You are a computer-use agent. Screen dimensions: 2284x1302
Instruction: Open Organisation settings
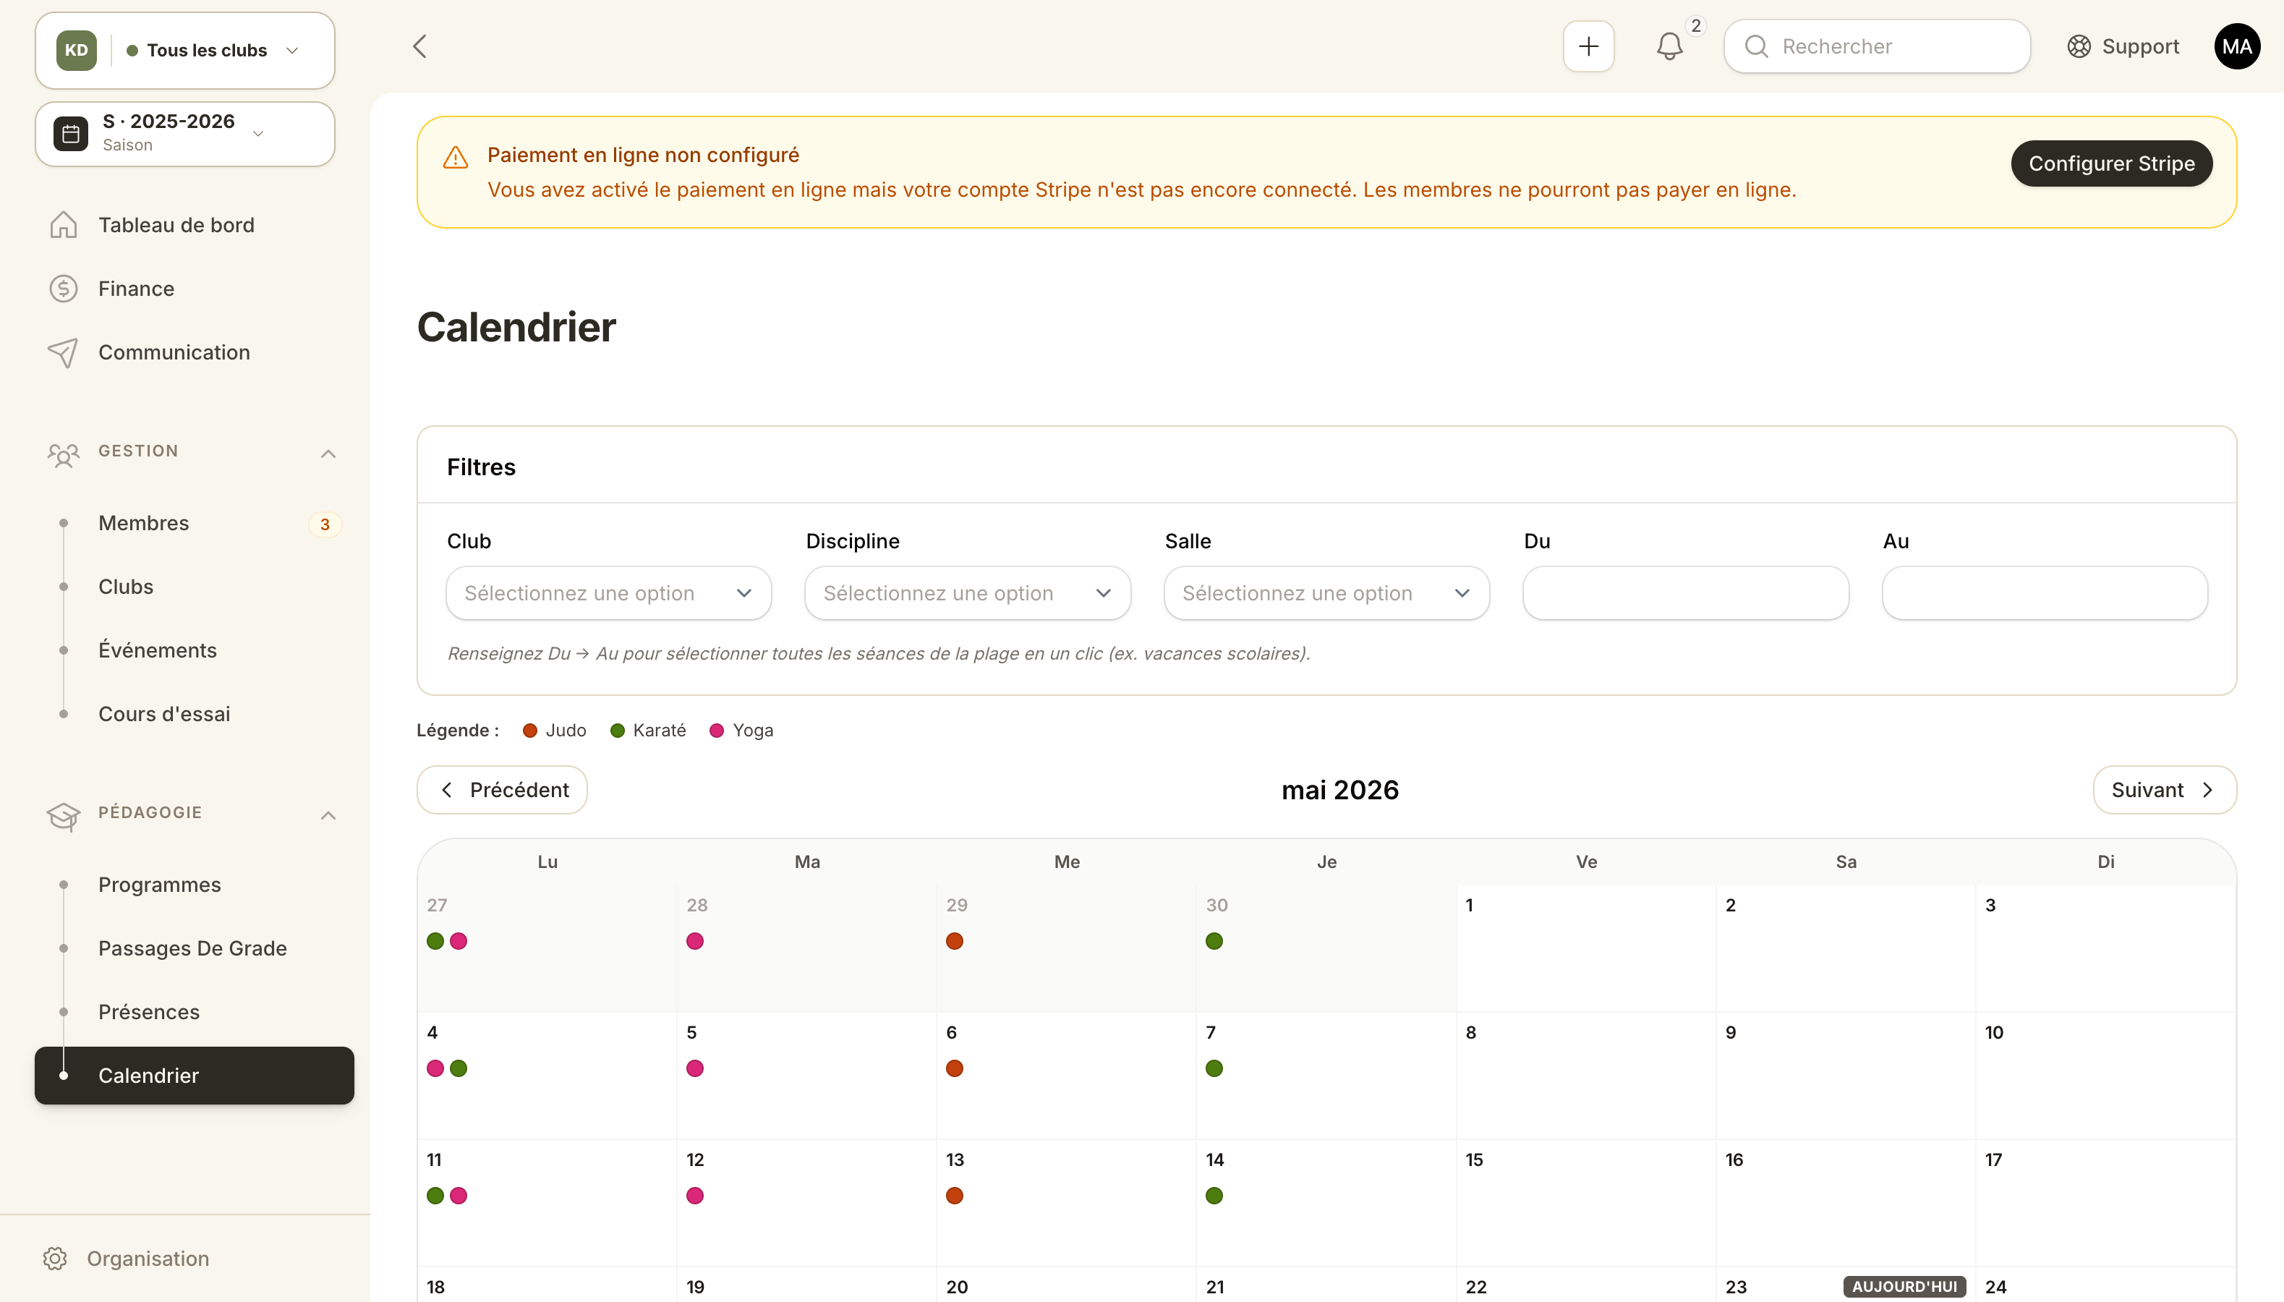[126, 1258]
